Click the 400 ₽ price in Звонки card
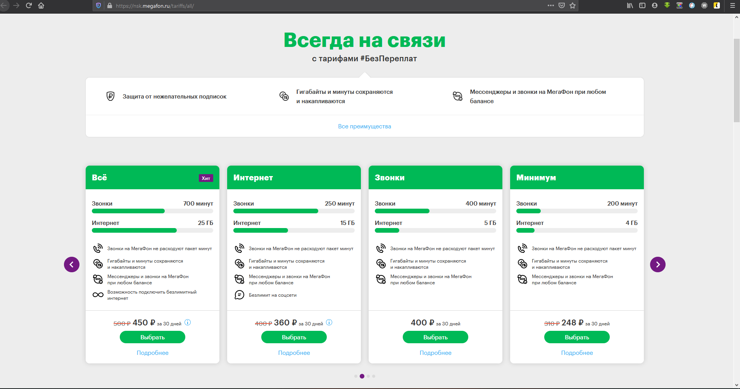The image size is (740, 389). pos(423,323)
